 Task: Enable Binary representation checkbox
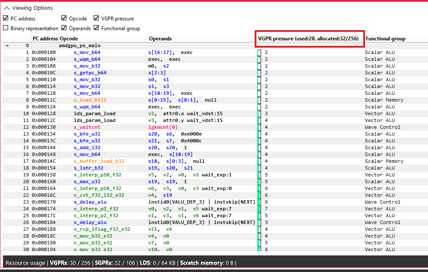point(6,28)
